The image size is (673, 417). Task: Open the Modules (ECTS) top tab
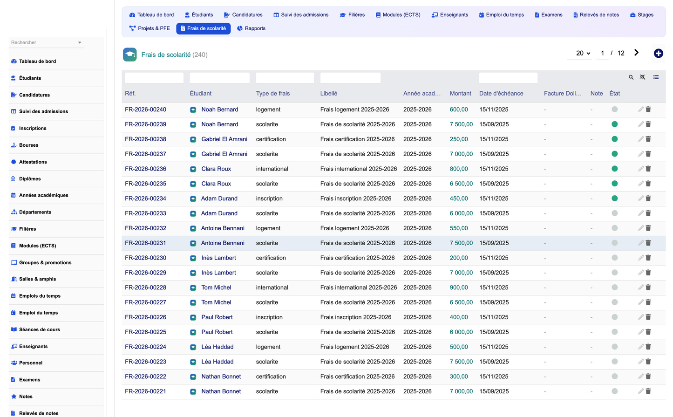click(x=398, y=15)
